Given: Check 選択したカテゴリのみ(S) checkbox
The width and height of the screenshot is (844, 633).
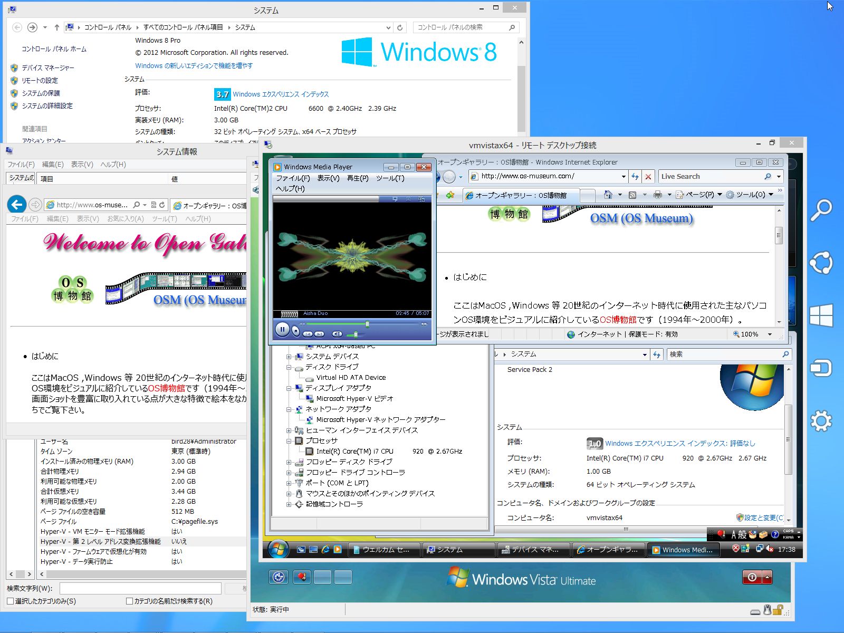Looking at the screenshot, I should 10,601.
